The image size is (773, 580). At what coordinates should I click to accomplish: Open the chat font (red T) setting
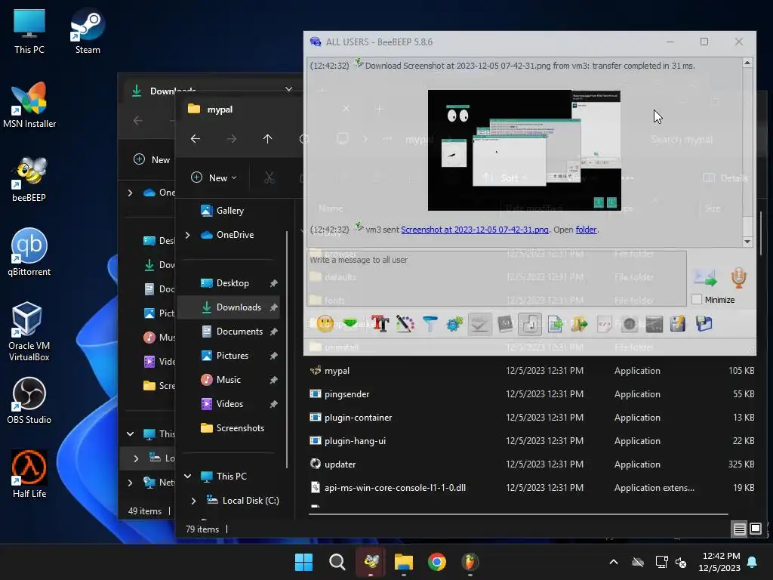point(380,323)
